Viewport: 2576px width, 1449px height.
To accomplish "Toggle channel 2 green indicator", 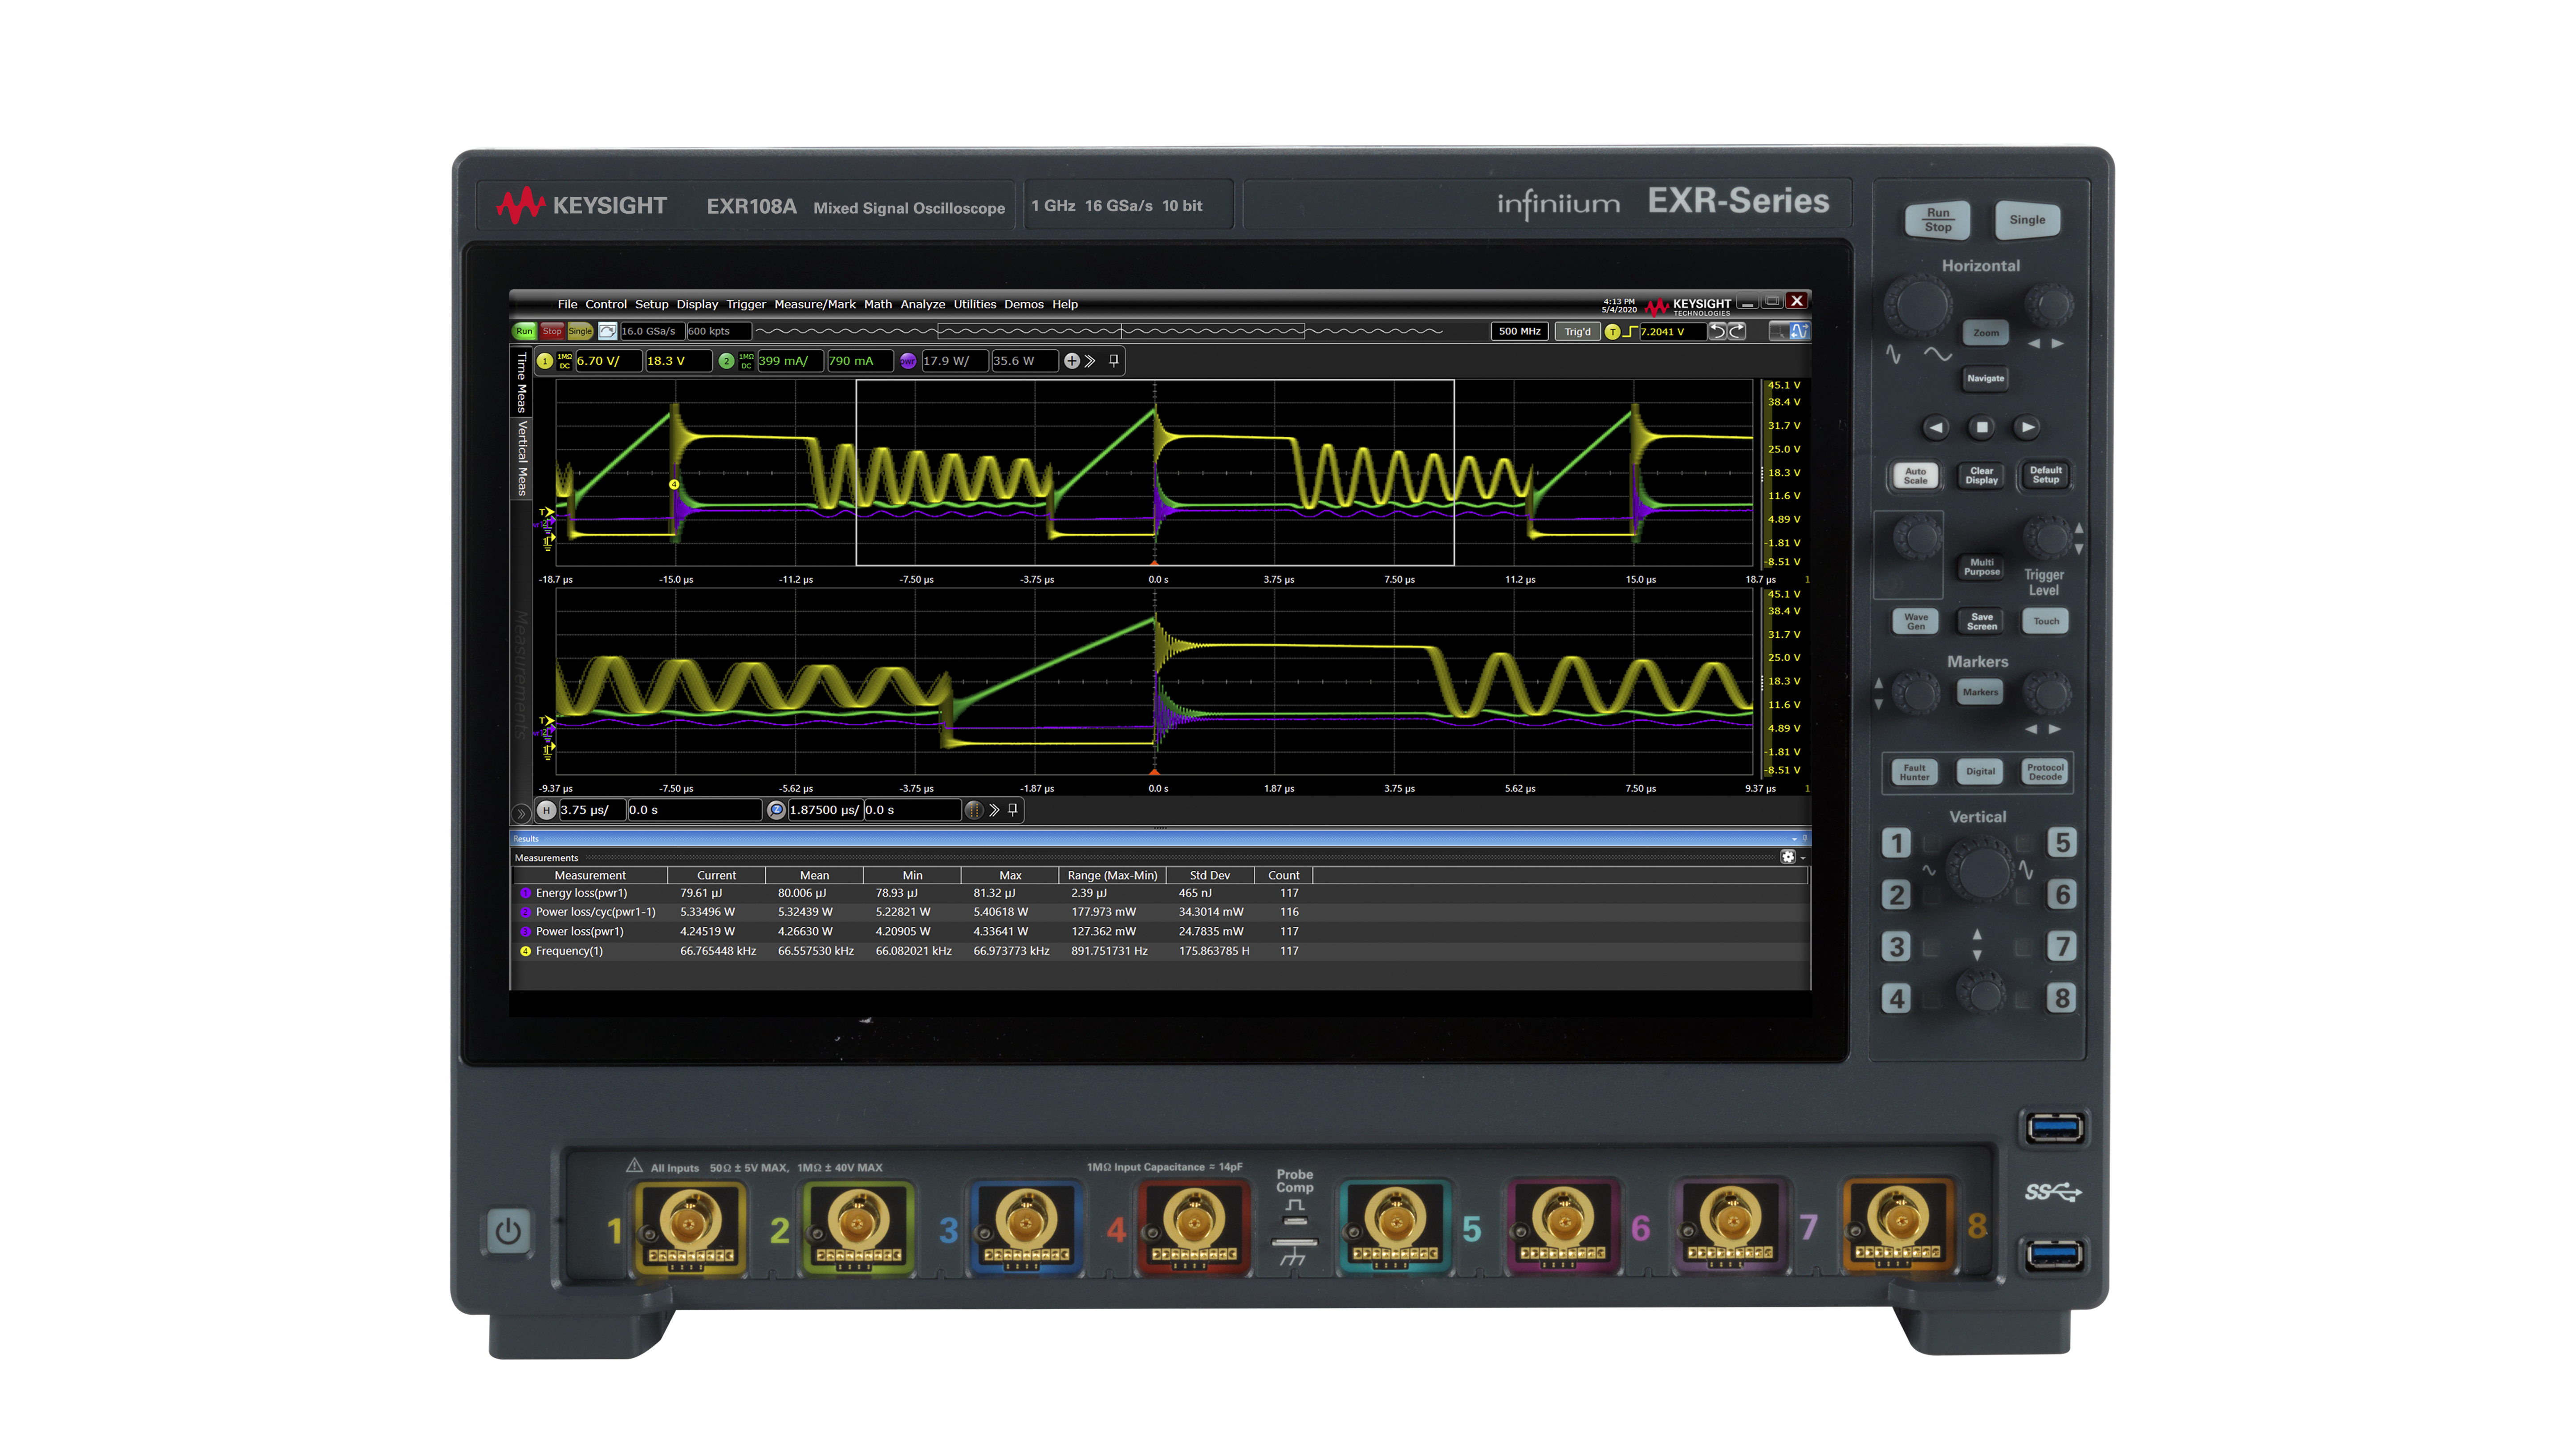I will point(726,361).
